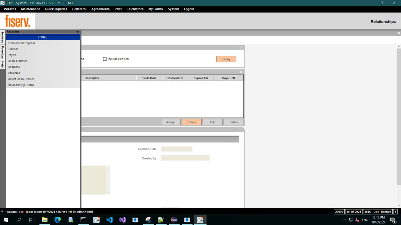The height and width of the screenshot is (225, 401).
Task: Open the Collateral menu
Action: (79, 9)
